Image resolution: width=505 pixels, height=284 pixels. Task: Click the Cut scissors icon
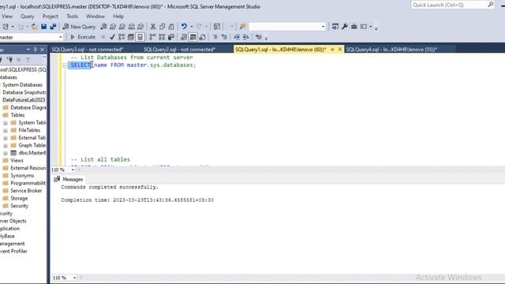coord(153,27)
